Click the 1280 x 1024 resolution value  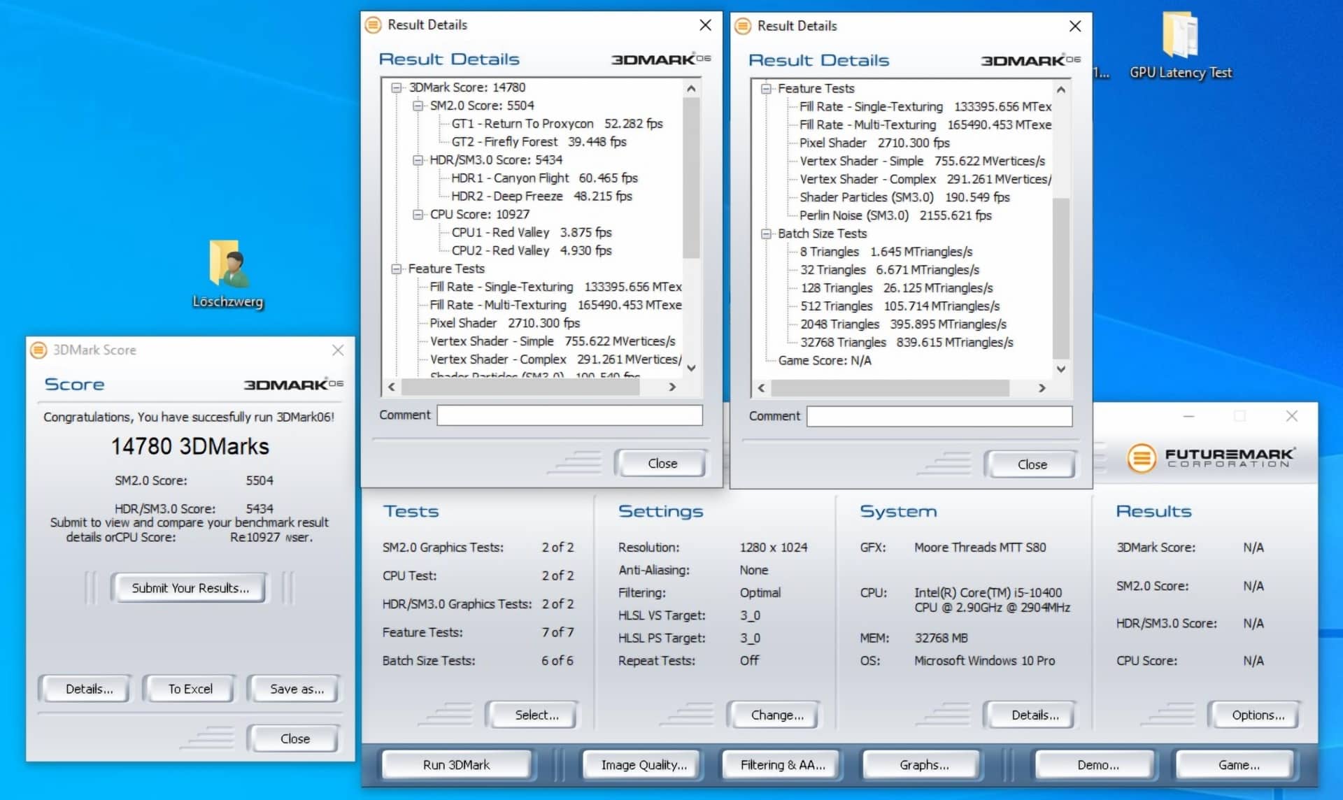[774, 548]
